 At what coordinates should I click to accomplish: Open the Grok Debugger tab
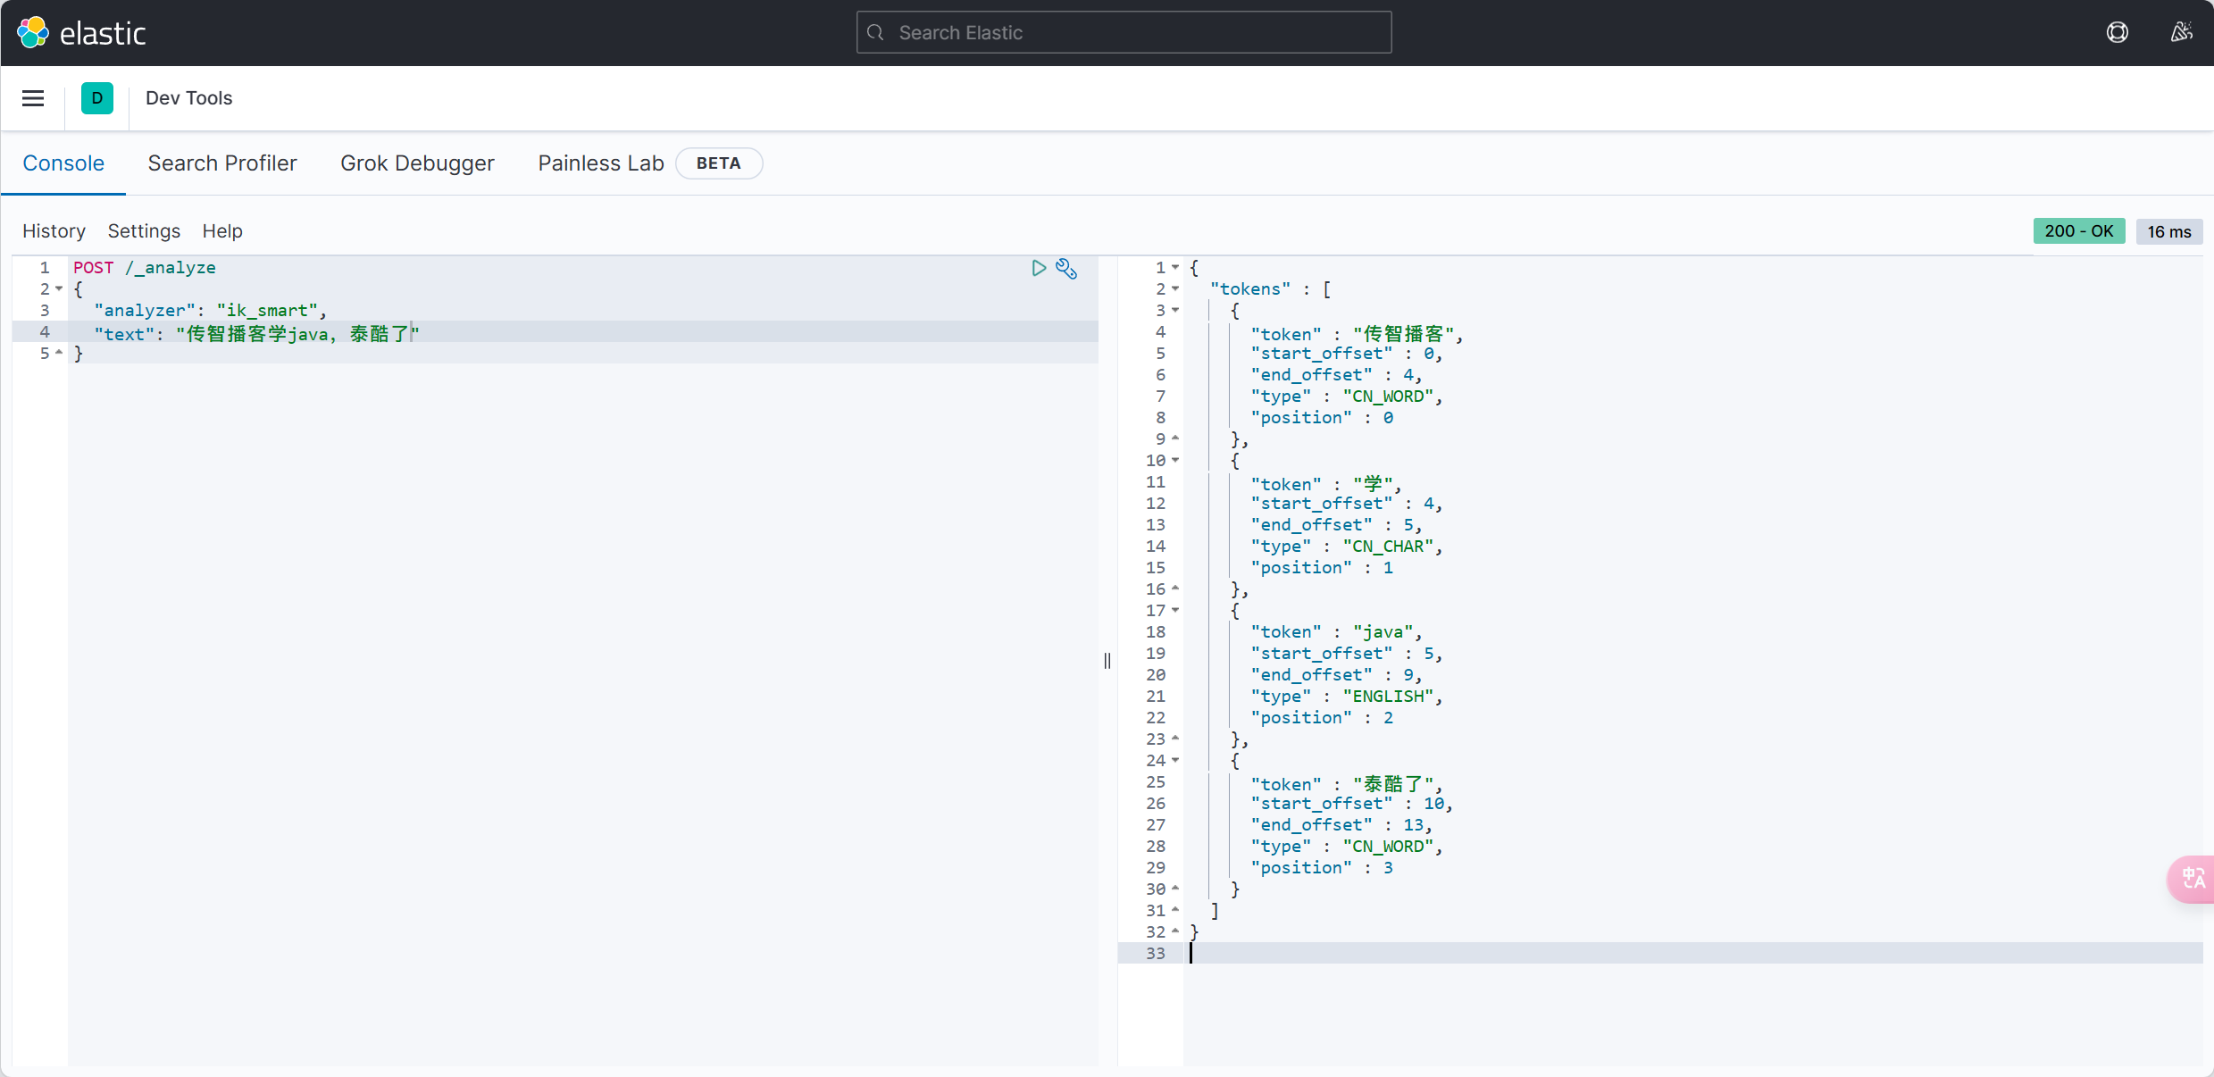[417, 163]
